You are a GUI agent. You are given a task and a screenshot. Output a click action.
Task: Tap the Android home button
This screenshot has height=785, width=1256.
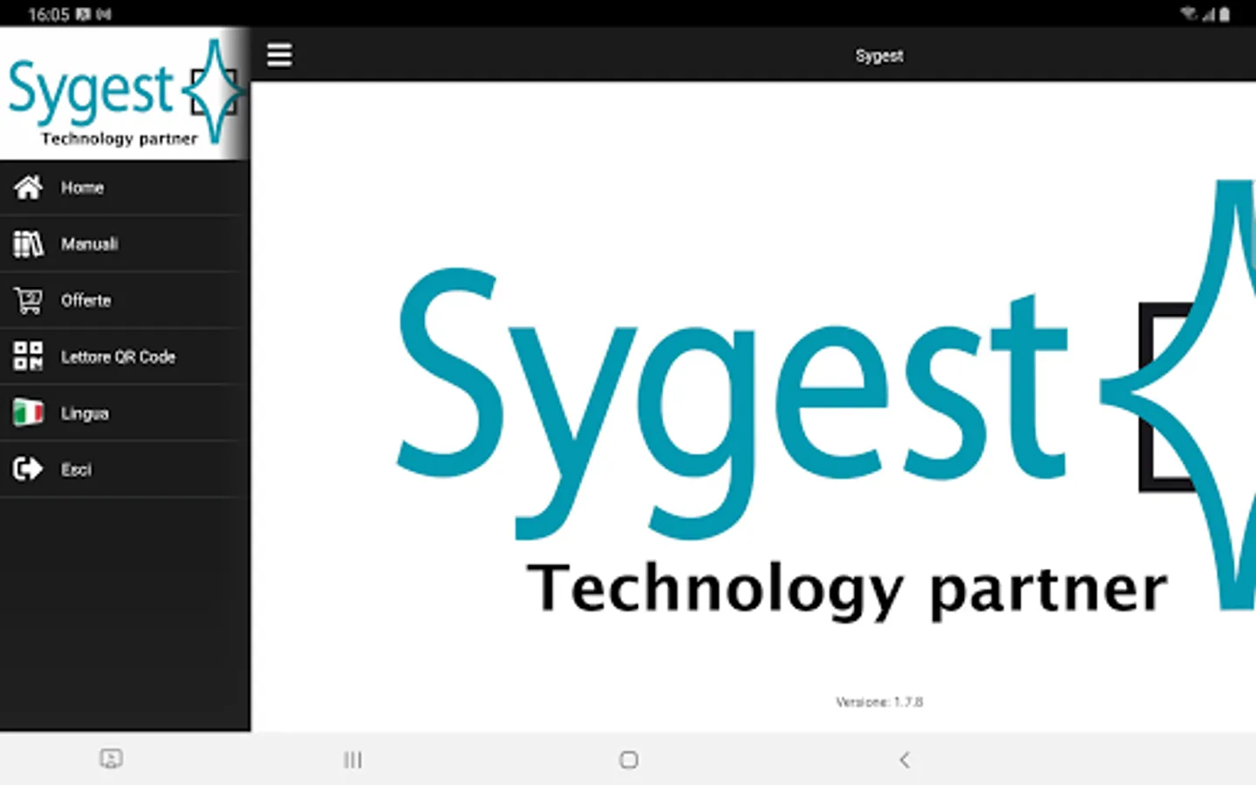(x=629, y=760)
